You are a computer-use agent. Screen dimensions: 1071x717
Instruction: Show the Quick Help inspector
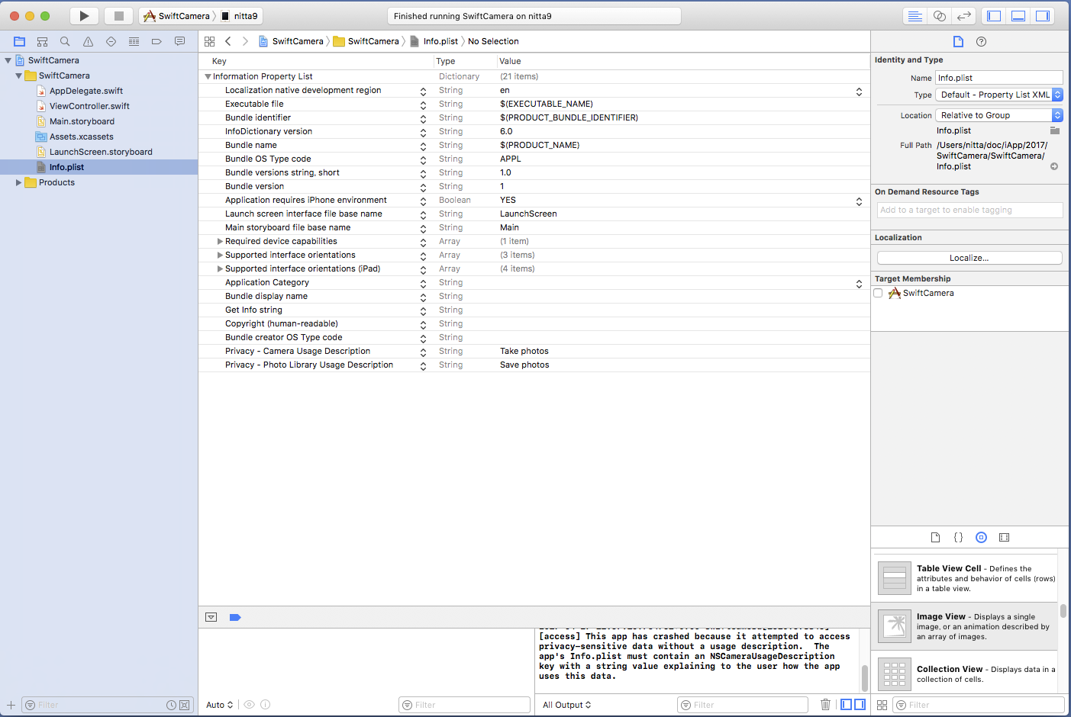pyautogui.click(x=981, y=42)
